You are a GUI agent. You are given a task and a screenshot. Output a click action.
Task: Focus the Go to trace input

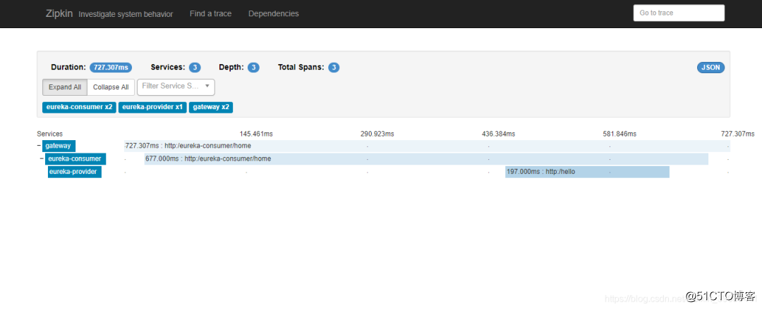pos(679,13)
